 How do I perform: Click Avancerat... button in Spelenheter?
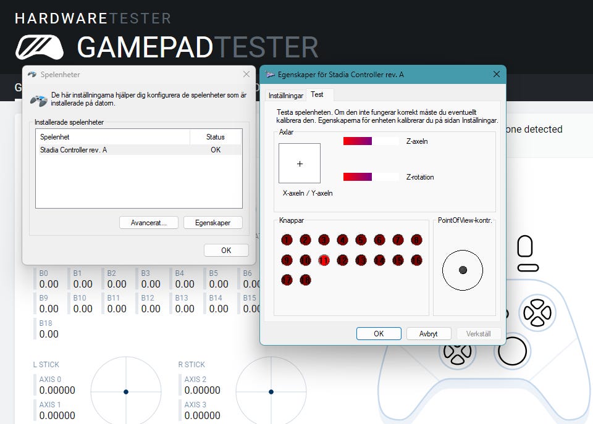click(x=149, y=223)
